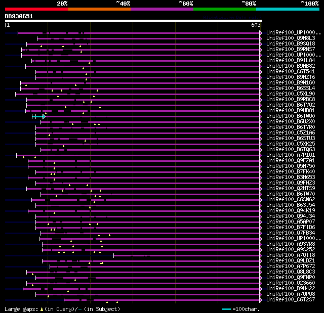Select the UniRef100_Q7FB34 label
The width and height of the screenshot is (324, 313).
(291, 233)
